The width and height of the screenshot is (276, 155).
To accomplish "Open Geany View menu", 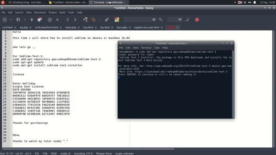I will 28,12.
